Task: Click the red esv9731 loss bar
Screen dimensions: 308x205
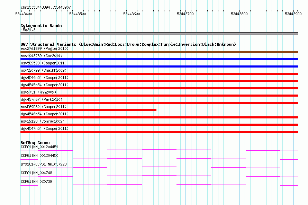Action: click(159, 96)
